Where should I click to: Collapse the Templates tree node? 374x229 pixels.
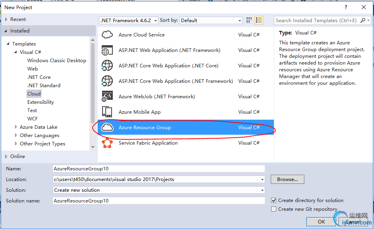[x=8, y=44]
